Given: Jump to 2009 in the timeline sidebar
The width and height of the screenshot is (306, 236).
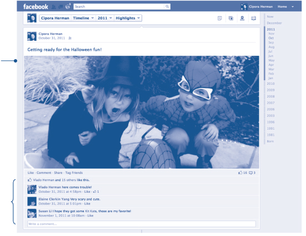Looking at the screenshot, I should pyautogui.click(x=270, y=90).
